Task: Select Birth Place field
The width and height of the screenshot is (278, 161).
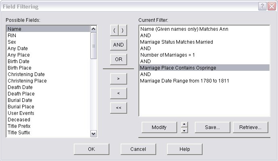Action: point(48,68)
